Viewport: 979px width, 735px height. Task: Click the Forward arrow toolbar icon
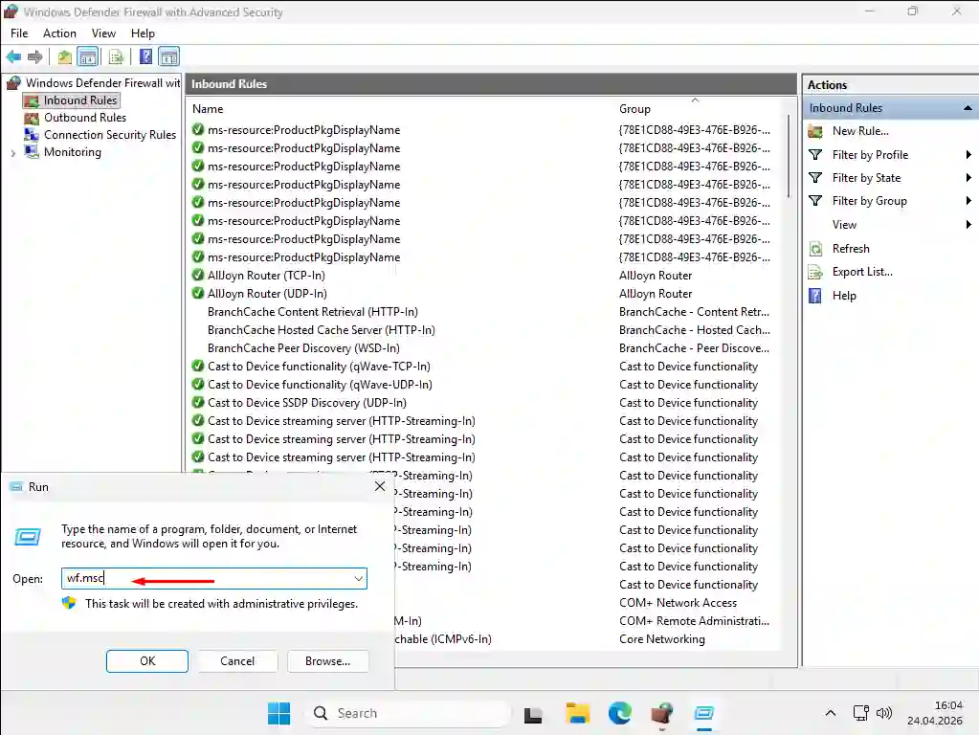[35, 56]
